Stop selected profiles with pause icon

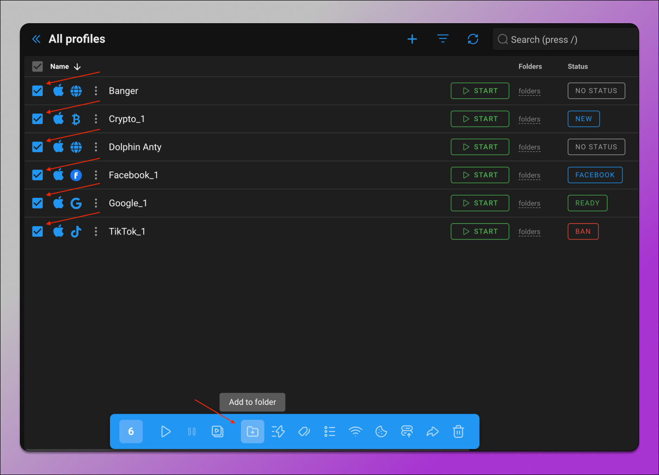tap(192, 431)
